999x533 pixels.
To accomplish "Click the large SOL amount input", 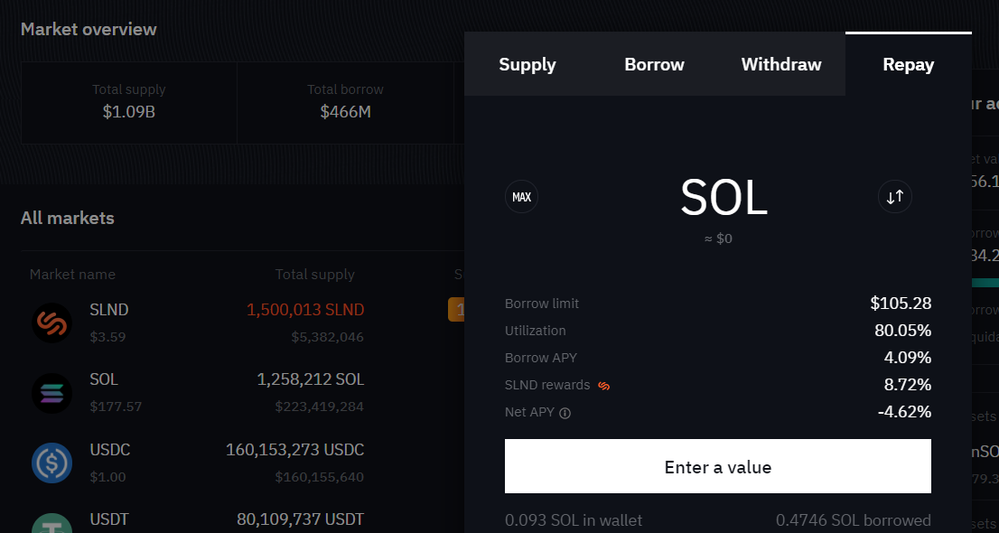I will point(724,198).
